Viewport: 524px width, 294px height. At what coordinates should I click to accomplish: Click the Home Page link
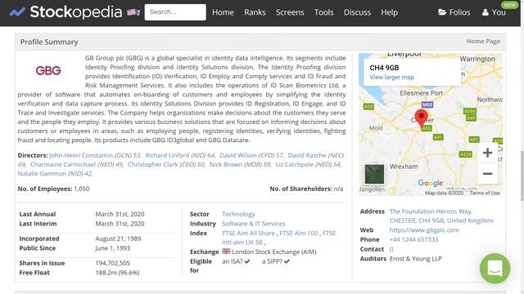click(483, 42)
